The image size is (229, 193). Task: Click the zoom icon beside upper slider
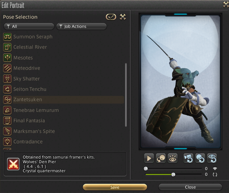[x=215, y=169]
